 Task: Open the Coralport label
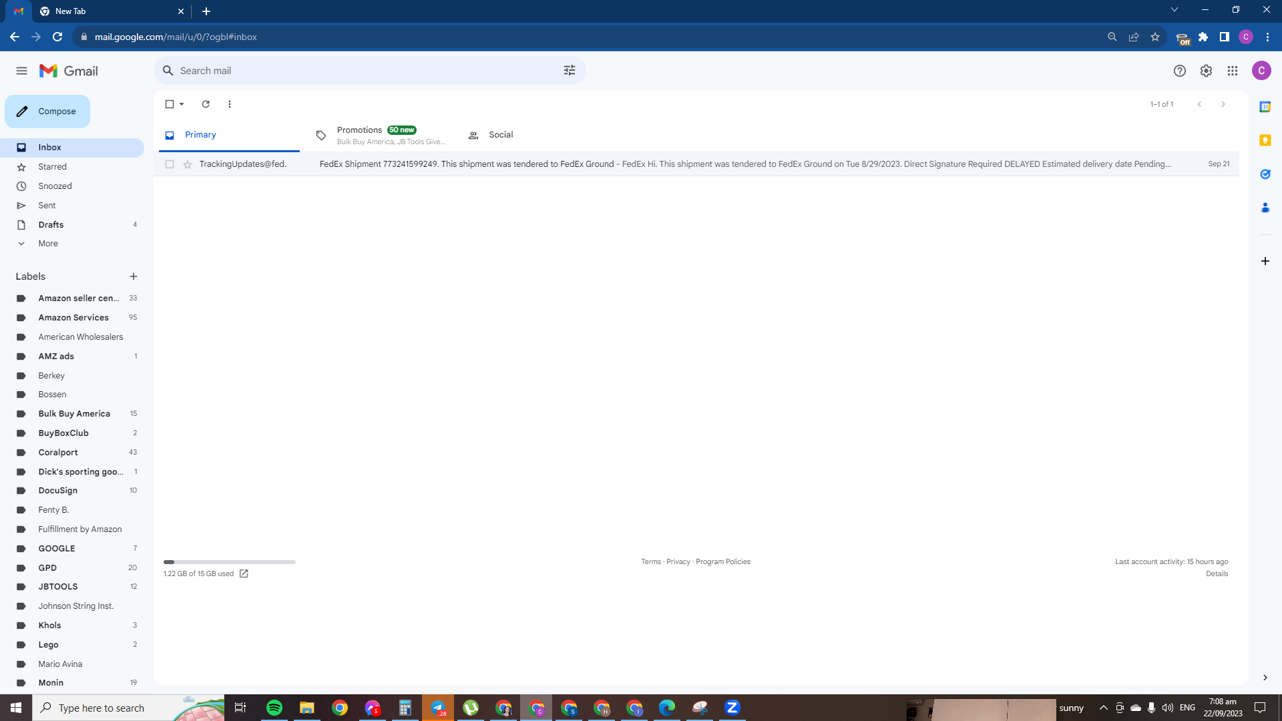(72, 453)
